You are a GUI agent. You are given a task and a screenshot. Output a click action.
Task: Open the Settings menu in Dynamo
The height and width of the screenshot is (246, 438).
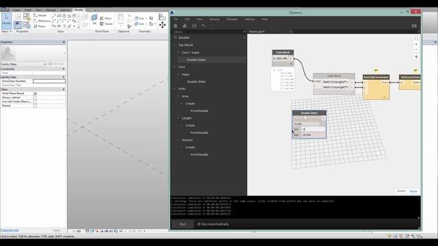(249, 19)
